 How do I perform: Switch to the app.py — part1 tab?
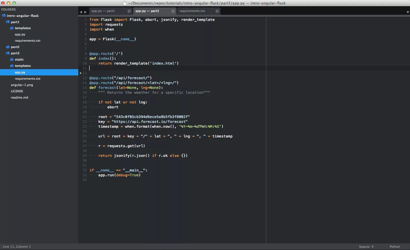pyautogui.click(x=103, y=11)
